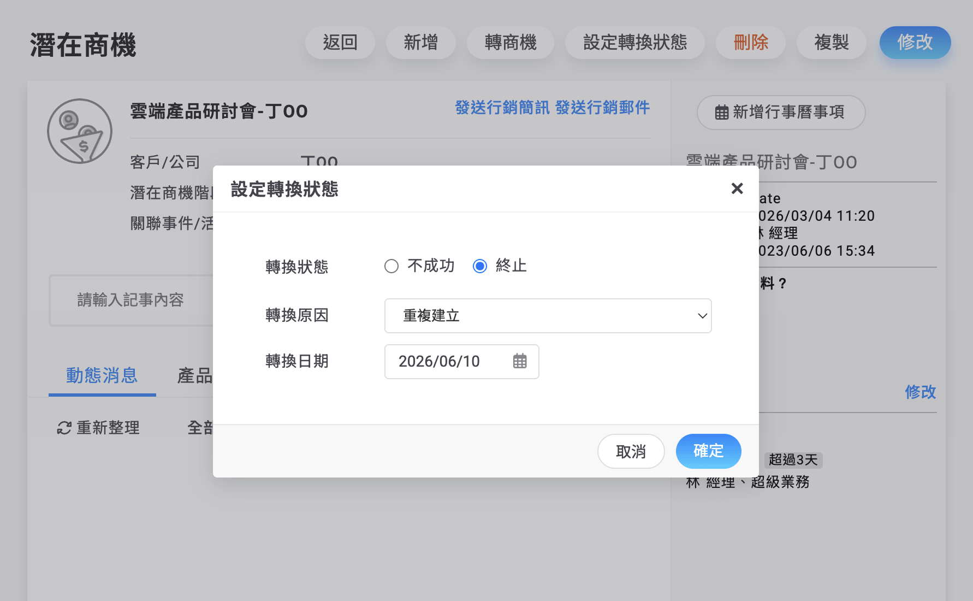Click the blue 修改 header button
The width and height of the screenshot is (973, 601).
[915, 43]
